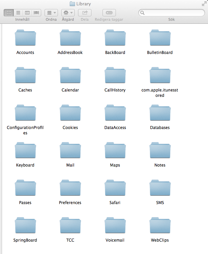Viewport: 208px width, 254px height.
Task: Click the Dela share button
Action: pyautogui.click(x=85, y=13)
